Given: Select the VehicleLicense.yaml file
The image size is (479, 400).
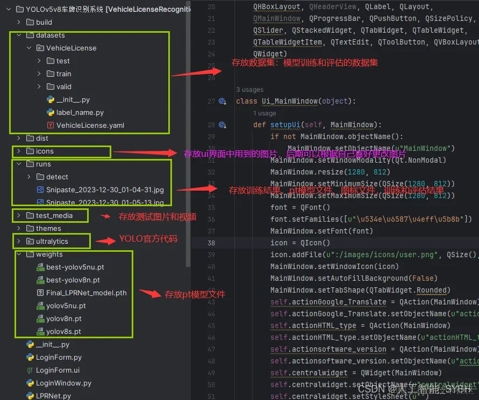Looking at the screenshot, I should [x=90, y=125].
